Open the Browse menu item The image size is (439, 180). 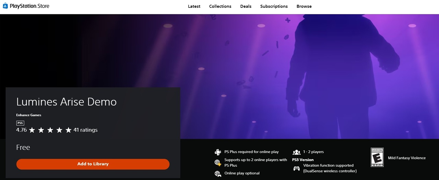pos(304,6)
